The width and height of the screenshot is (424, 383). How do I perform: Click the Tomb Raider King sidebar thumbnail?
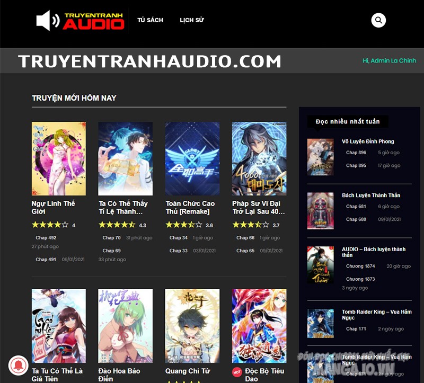(320, 323)
